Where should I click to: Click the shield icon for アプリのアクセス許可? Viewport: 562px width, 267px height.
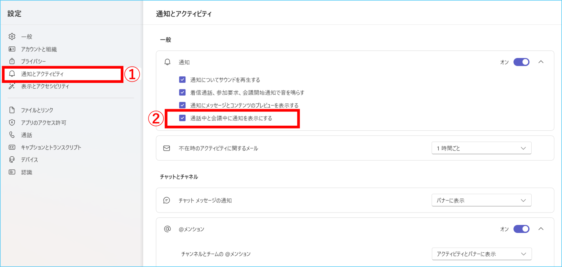(12, 123)
